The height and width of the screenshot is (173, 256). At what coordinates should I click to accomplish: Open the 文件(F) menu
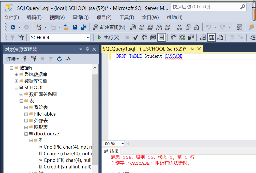pyautogui.click(x=12, y=17)
